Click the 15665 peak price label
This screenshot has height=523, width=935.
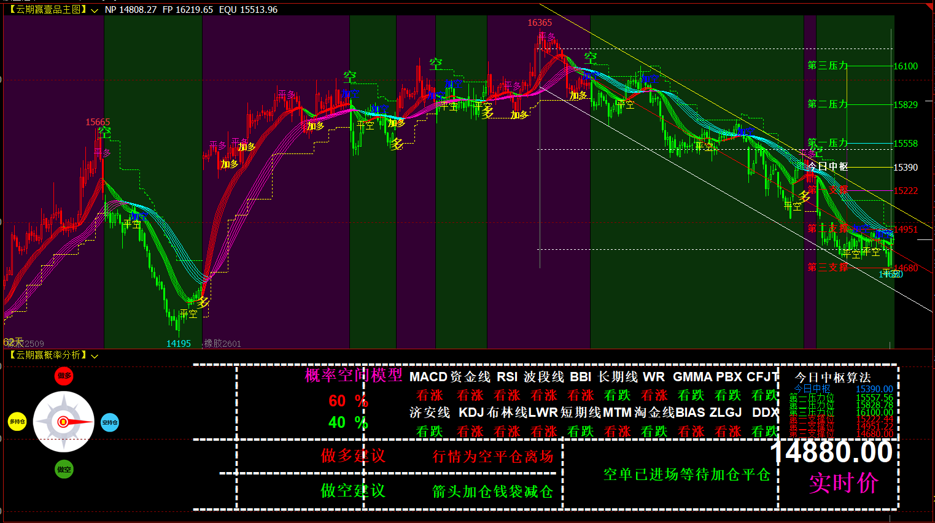98,122
